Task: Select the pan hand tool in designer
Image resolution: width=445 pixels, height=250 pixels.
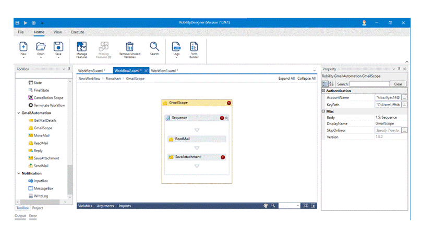Action: tap(266, 206)
